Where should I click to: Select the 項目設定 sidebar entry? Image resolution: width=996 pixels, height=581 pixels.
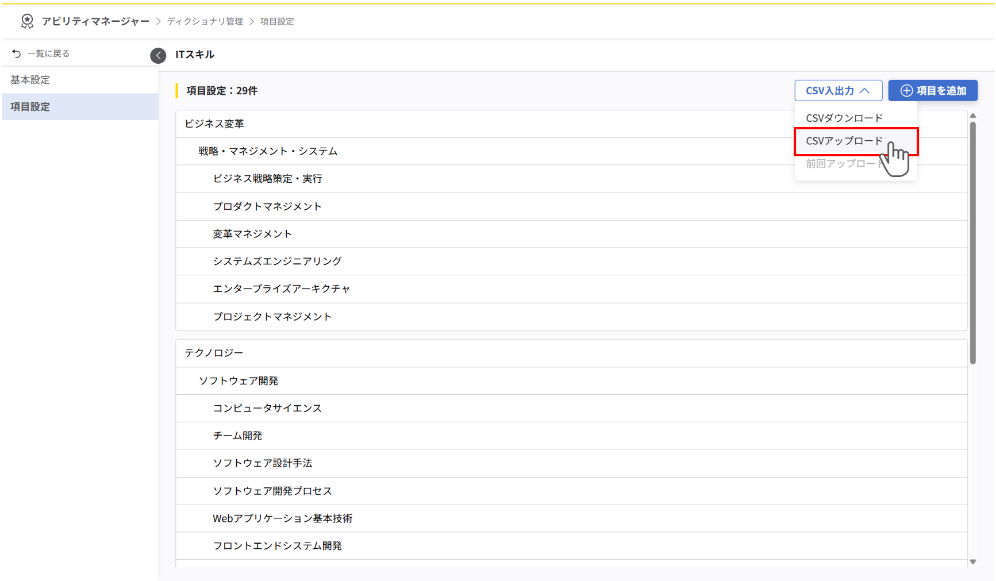[29, 106]
